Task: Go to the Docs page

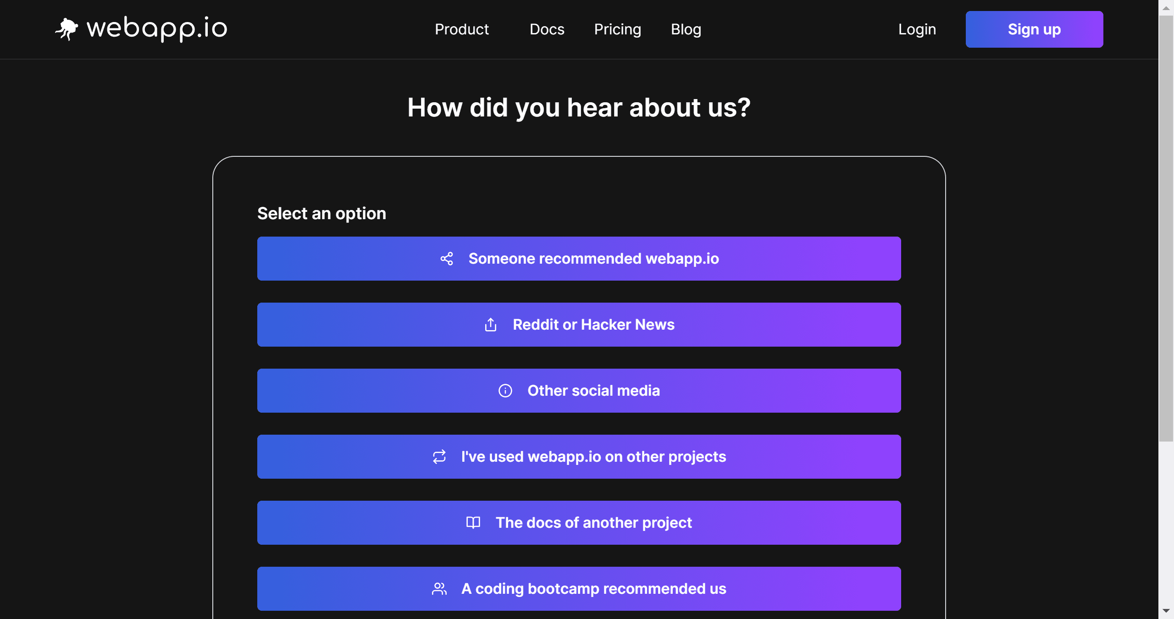Action: coord(547,29)
